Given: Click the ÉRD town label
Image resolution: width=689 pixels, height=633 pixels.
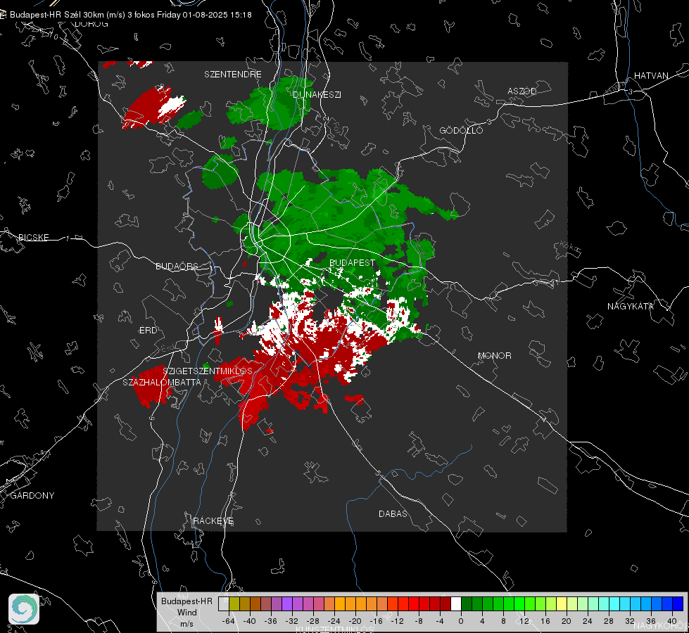Looking at the screenshot, I should pos(148,331).
